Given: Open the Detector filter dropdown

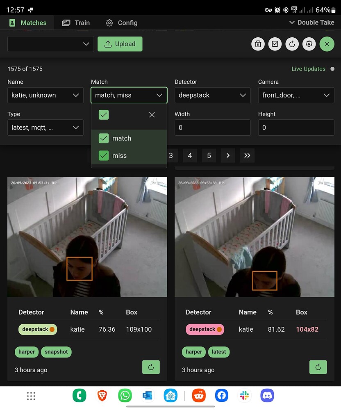Looking at the screenshot, I should [x=212, y=95].
